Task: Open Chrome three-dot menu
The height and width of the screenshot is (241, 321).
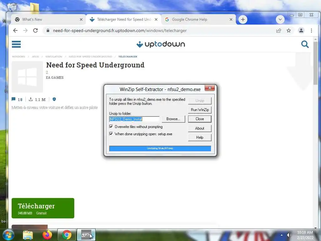Action: click(311, 30)
